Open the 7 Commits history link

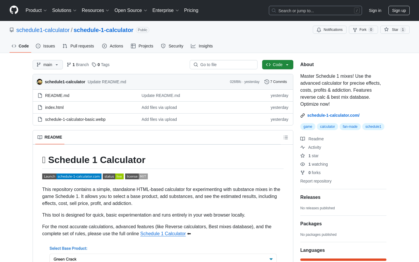pyautogui.click(x=276, y=82)
